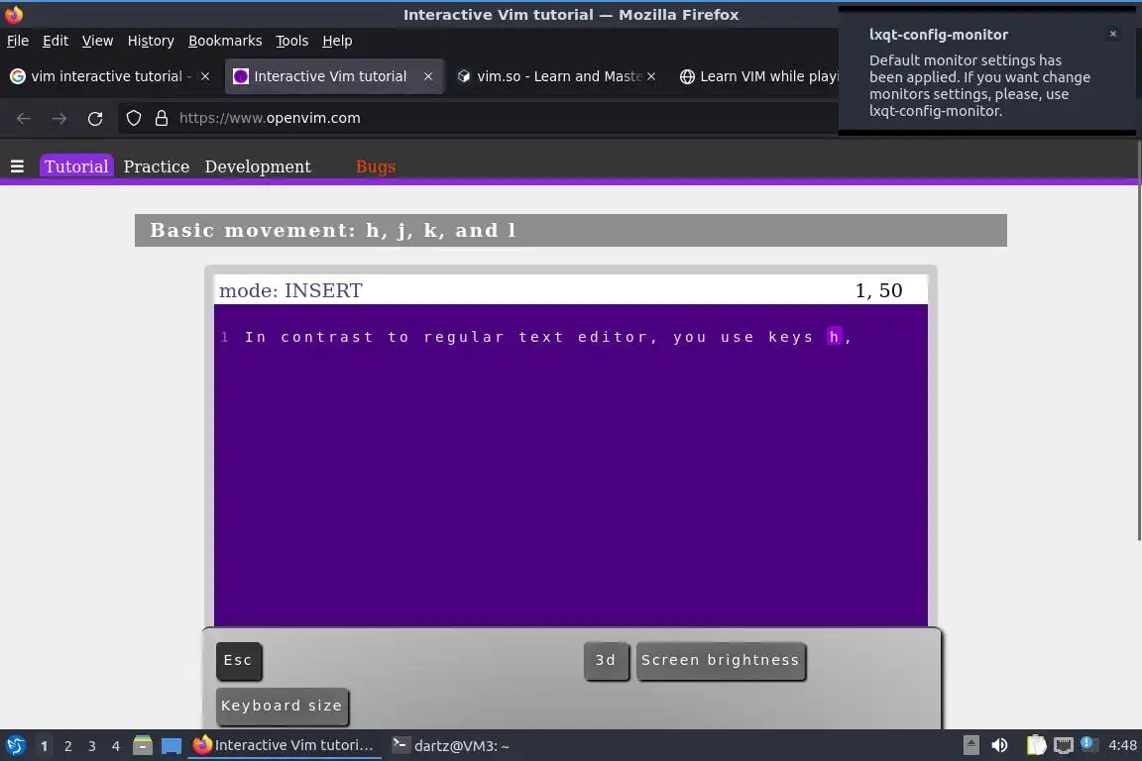Screen dimensions: 1142x761
Task: Click the blue notification tray icon
Action: point(1086,743)
